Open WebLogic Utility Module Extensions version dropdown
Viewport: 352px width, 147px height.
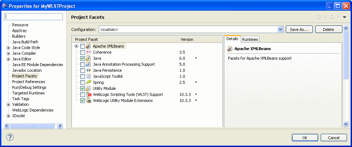[x=196, y=100]
